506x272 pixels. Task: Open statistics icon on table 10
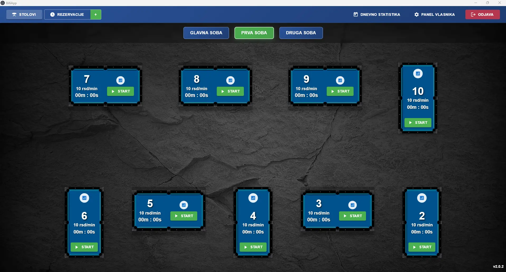[x=418, y=74]
